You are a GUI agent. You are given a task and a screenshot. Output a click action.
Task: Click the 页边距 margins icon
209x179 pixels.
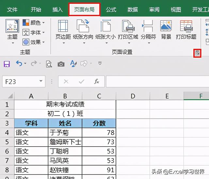tap(63, 26)
